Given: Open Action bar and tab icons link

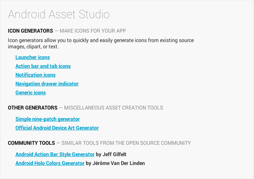Looking at the screenshot, I should [x=43, y=66].
